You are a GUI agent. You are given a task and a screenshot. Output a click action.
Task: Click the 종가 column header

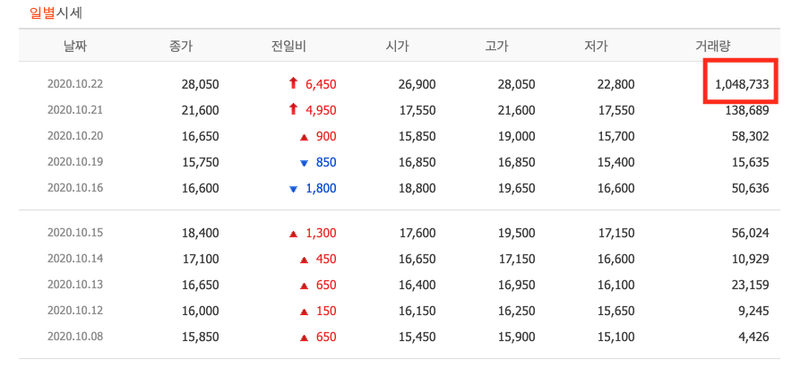[x=181, y=47]
